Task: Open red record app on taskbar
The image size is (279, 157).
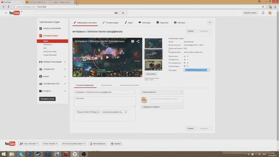Action: pyautogui.click(x=66, y=154)
